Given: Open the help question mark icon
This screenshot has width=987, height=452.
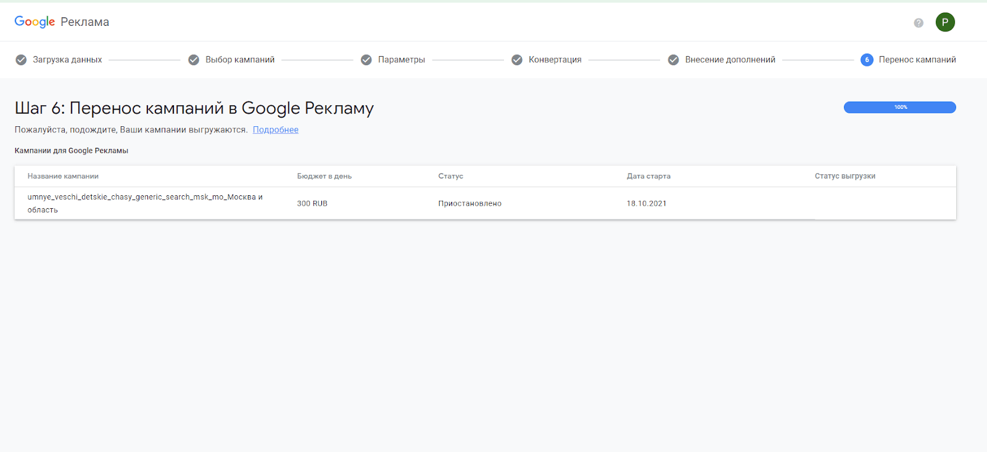Looking at the screenshot, I should click(919, 23).
